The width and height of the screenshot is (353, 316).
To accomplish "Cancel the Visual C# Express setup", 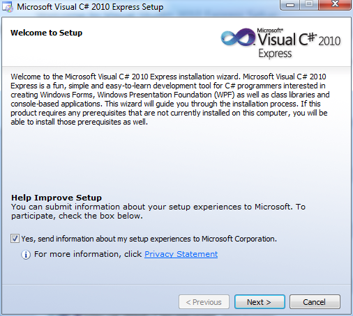I will 315,302.
